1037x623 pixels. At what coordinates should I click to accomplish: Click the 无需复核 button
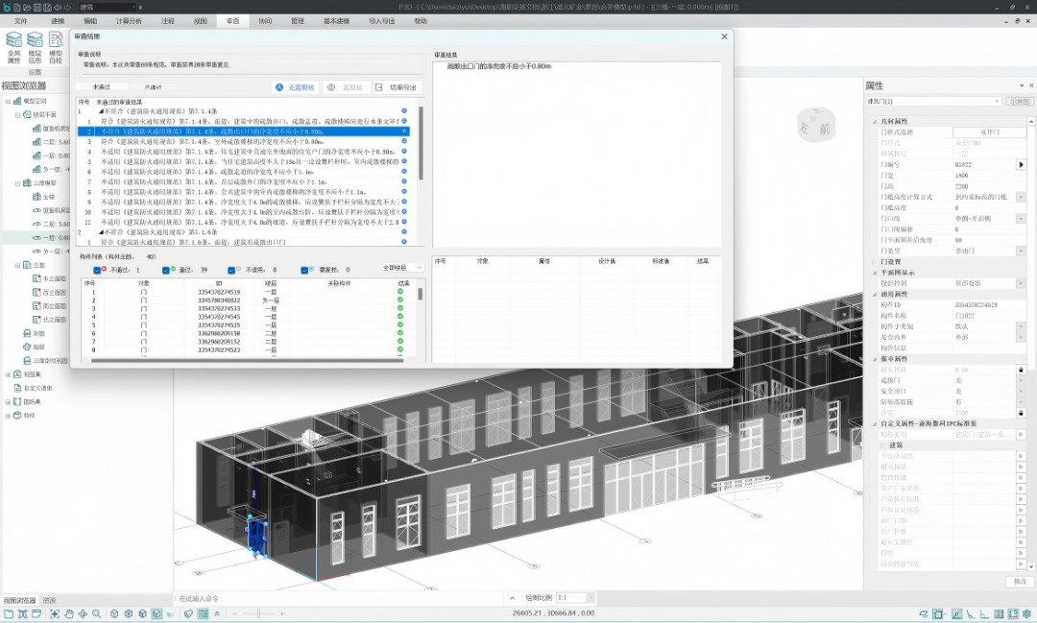(295, 86)
